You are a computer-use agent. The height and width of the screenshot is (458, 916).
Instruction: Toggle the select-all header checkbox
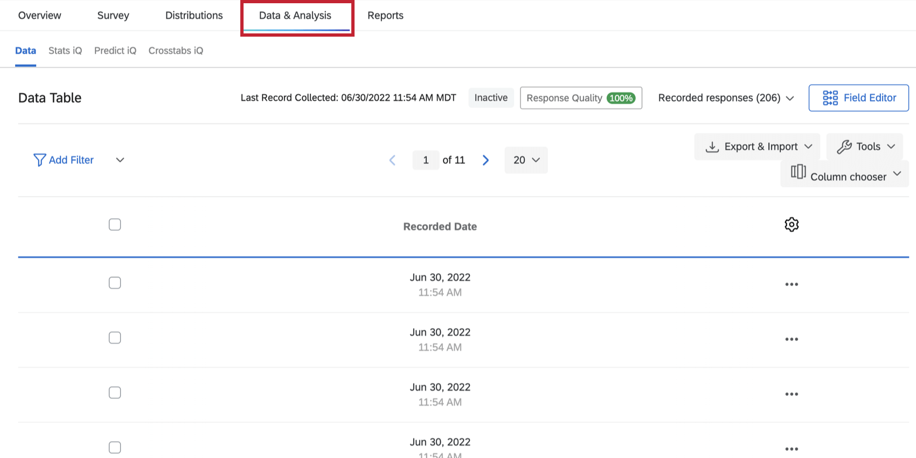point(115,225)
